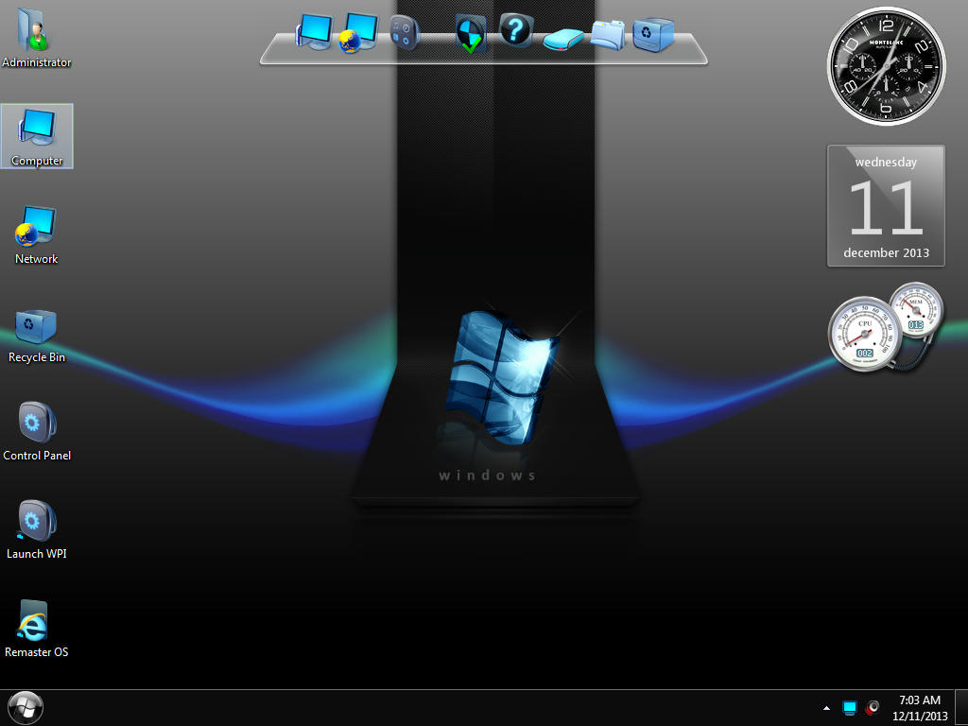Click the Montblanc analog clock gadget
This screenshot has width=968, height=726.
[x=886, y=65]
